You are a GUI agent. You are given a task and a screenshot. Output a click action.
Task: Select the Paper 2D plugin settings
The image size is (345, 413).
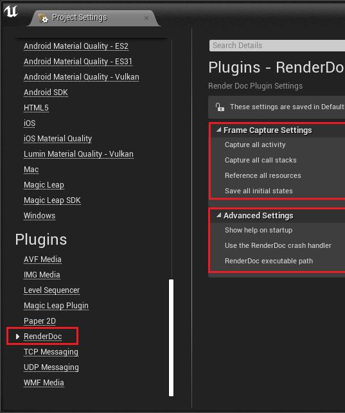40,321
